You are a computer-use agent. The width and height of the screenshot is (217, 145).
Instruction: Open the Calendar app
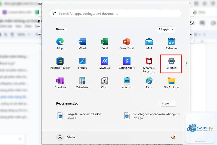click(x=171, y=44)
